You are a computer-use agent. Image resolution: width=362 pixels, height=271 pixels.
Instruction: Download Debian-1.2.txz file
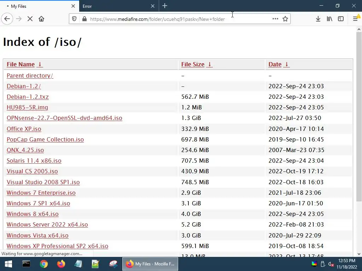pos(28,97)
